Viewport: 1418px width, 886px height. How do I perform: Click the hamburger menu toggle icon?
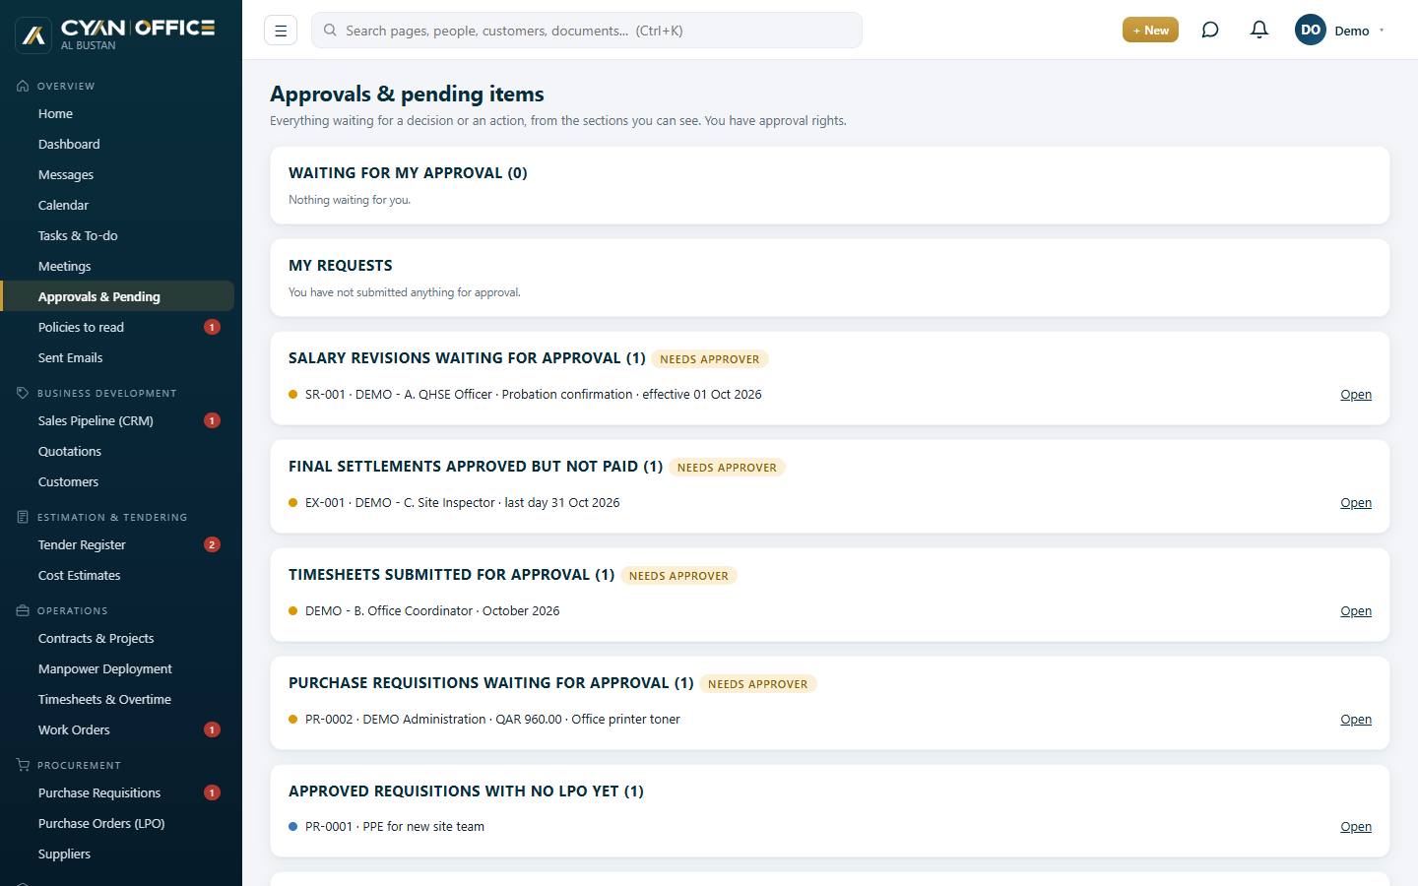click(x=281, y=31)
